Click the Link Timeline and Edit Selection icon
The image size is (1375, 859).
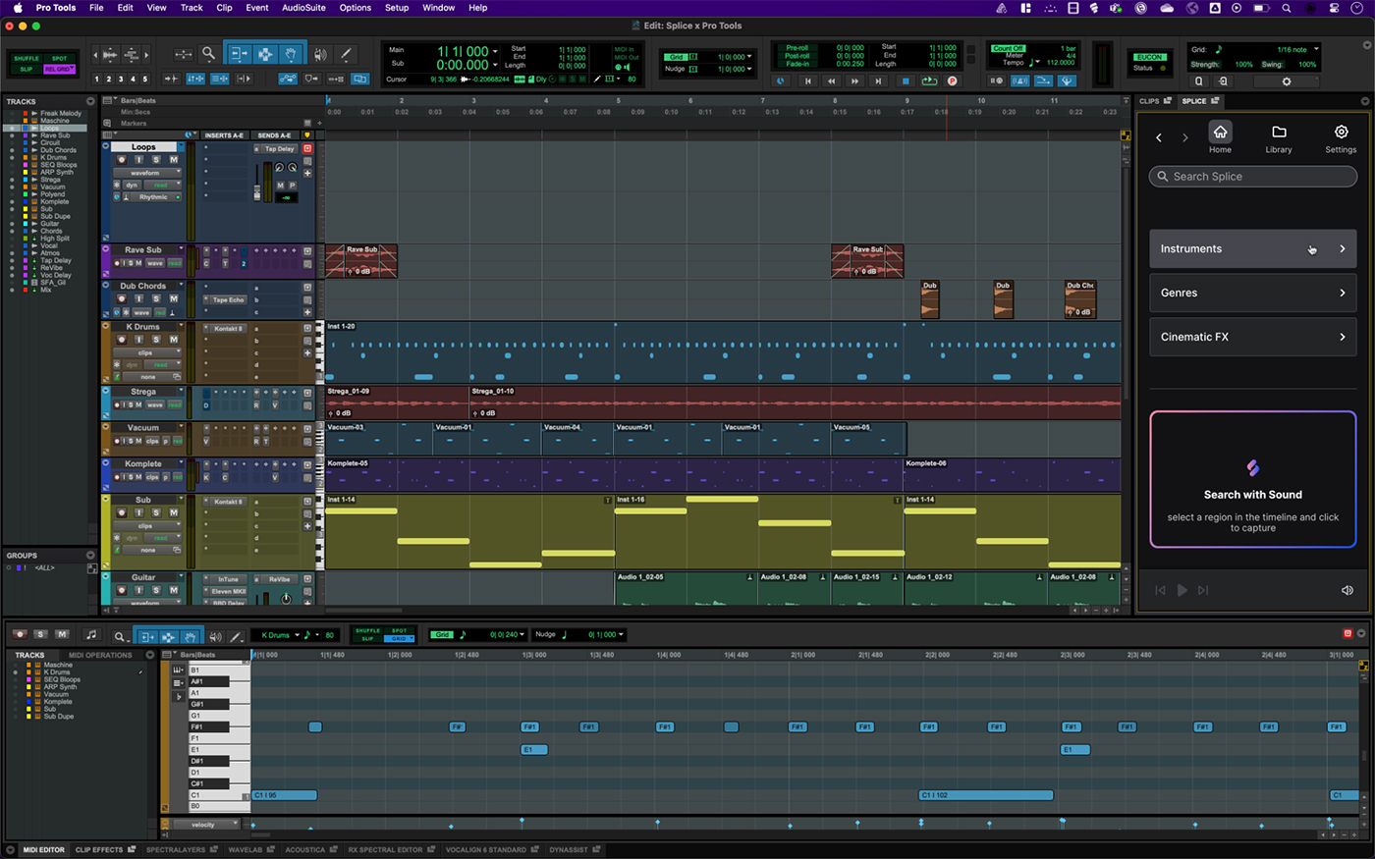(195, 79)
